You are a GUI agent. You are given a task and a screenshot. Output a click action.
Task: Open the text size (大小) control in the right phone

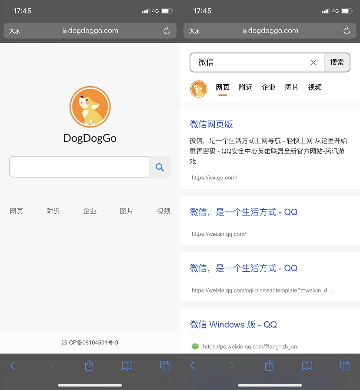click(x=194, y=31)
